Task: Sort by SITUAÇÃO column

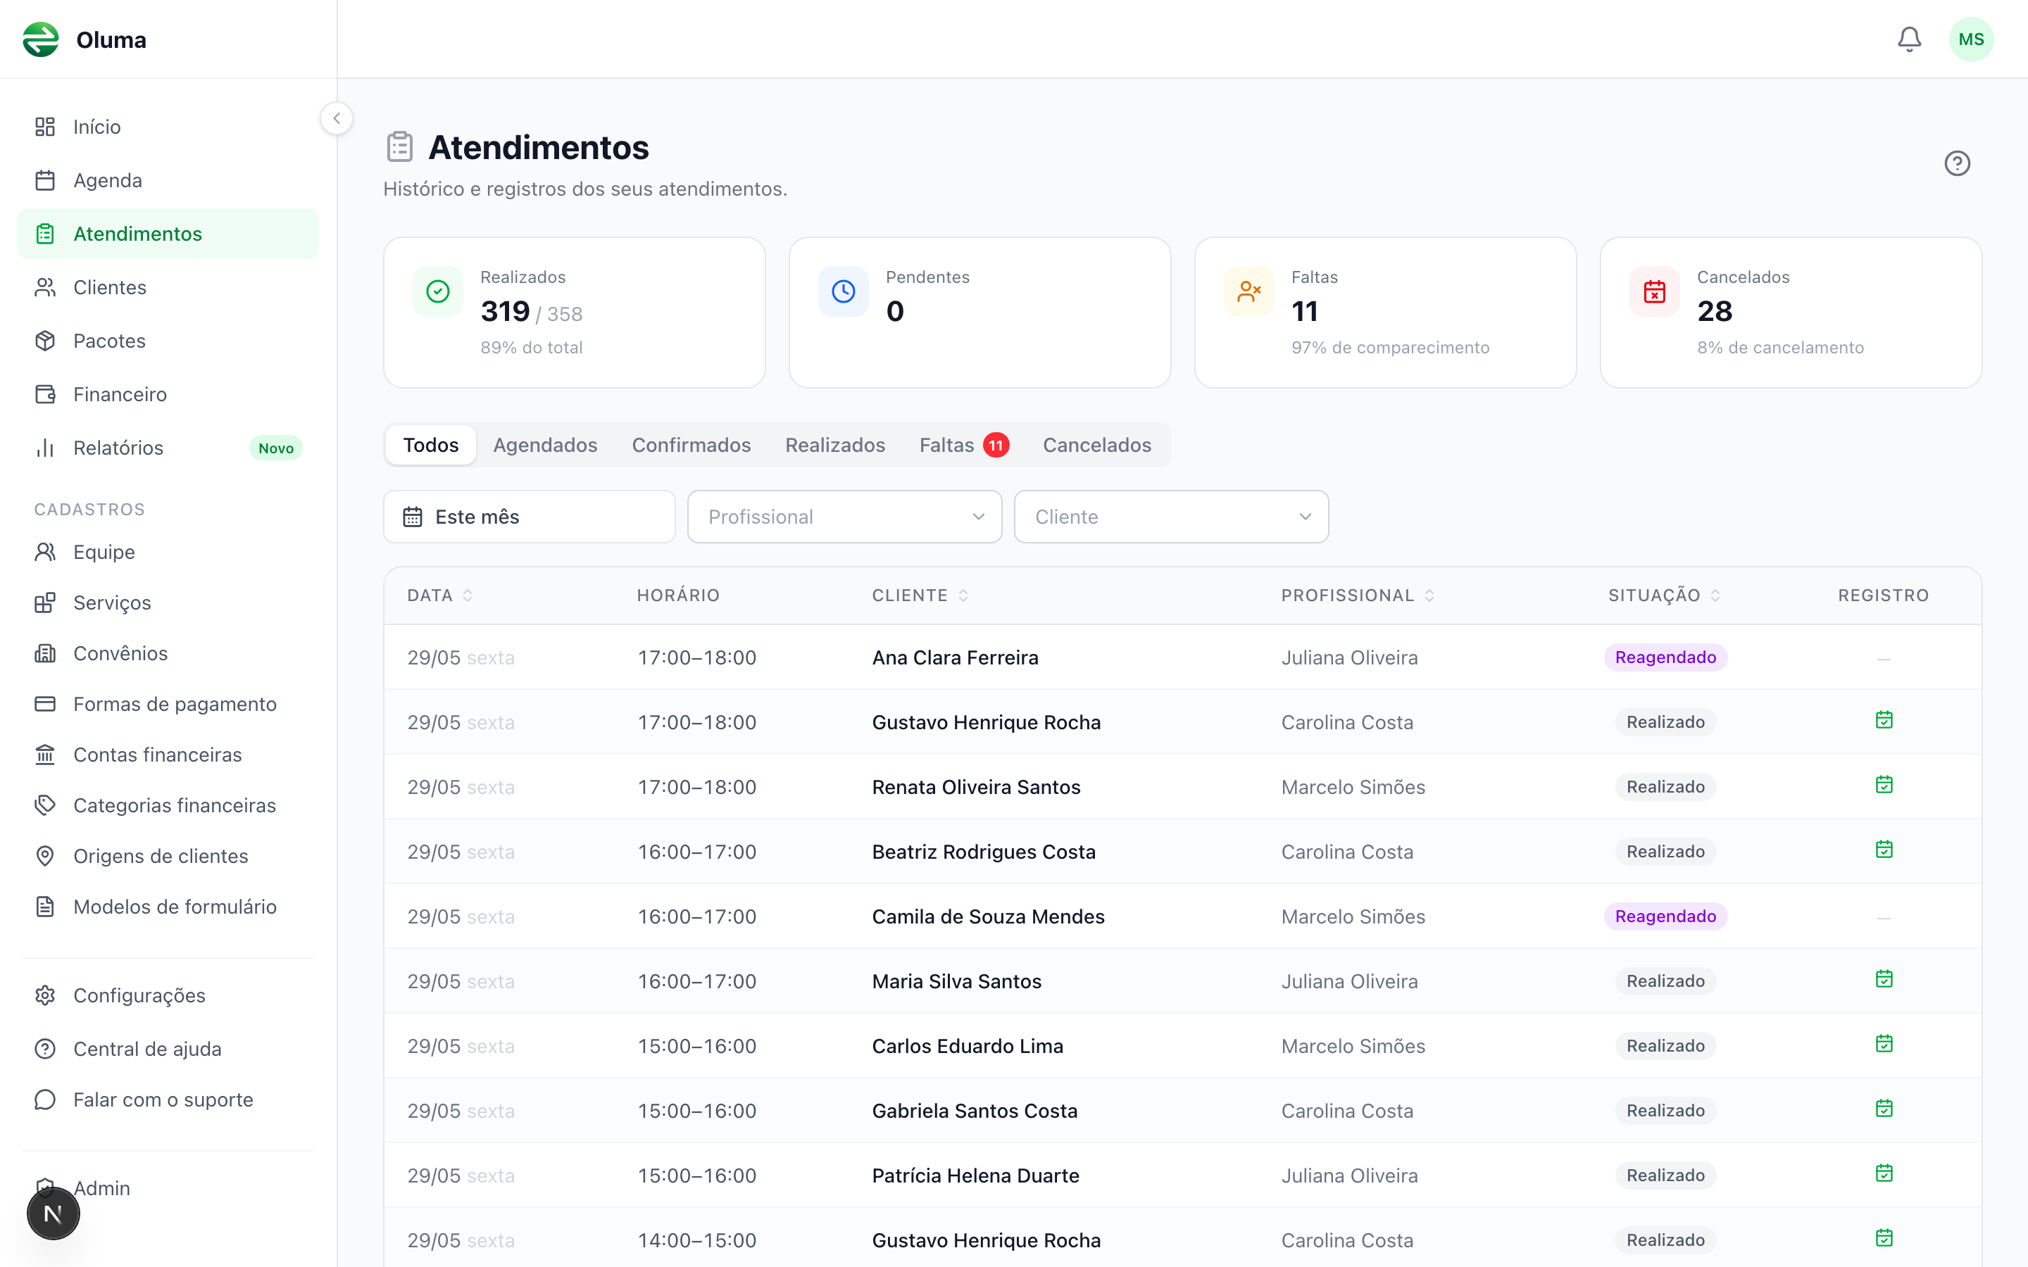Action: (x=1665, y=595)
